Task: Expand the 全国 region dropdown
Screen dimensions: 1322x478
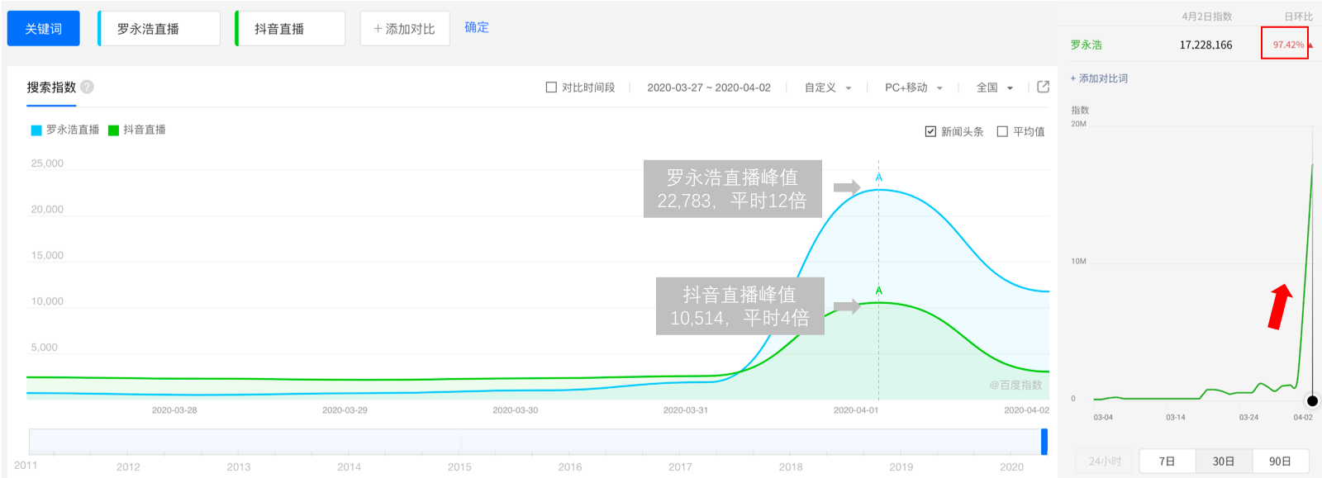Action: tap(995, 88)
